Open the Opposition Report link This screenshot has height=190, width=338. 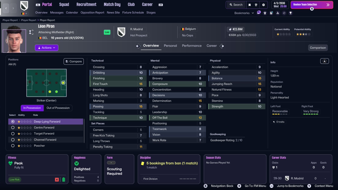92,12
